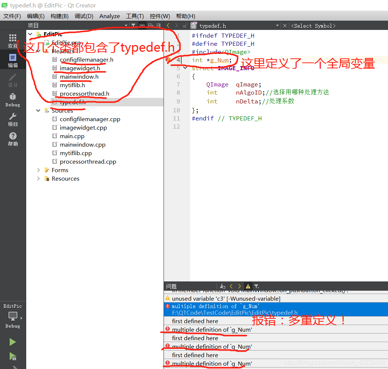The height and width of the screenshot is (369, 388).
Task: Open mainwindow.h in project tree
Action: coord(79,77)
